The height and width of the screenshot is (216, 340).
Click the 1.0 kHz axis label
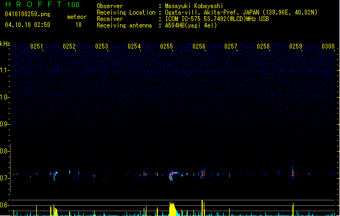tap(4, 97)
